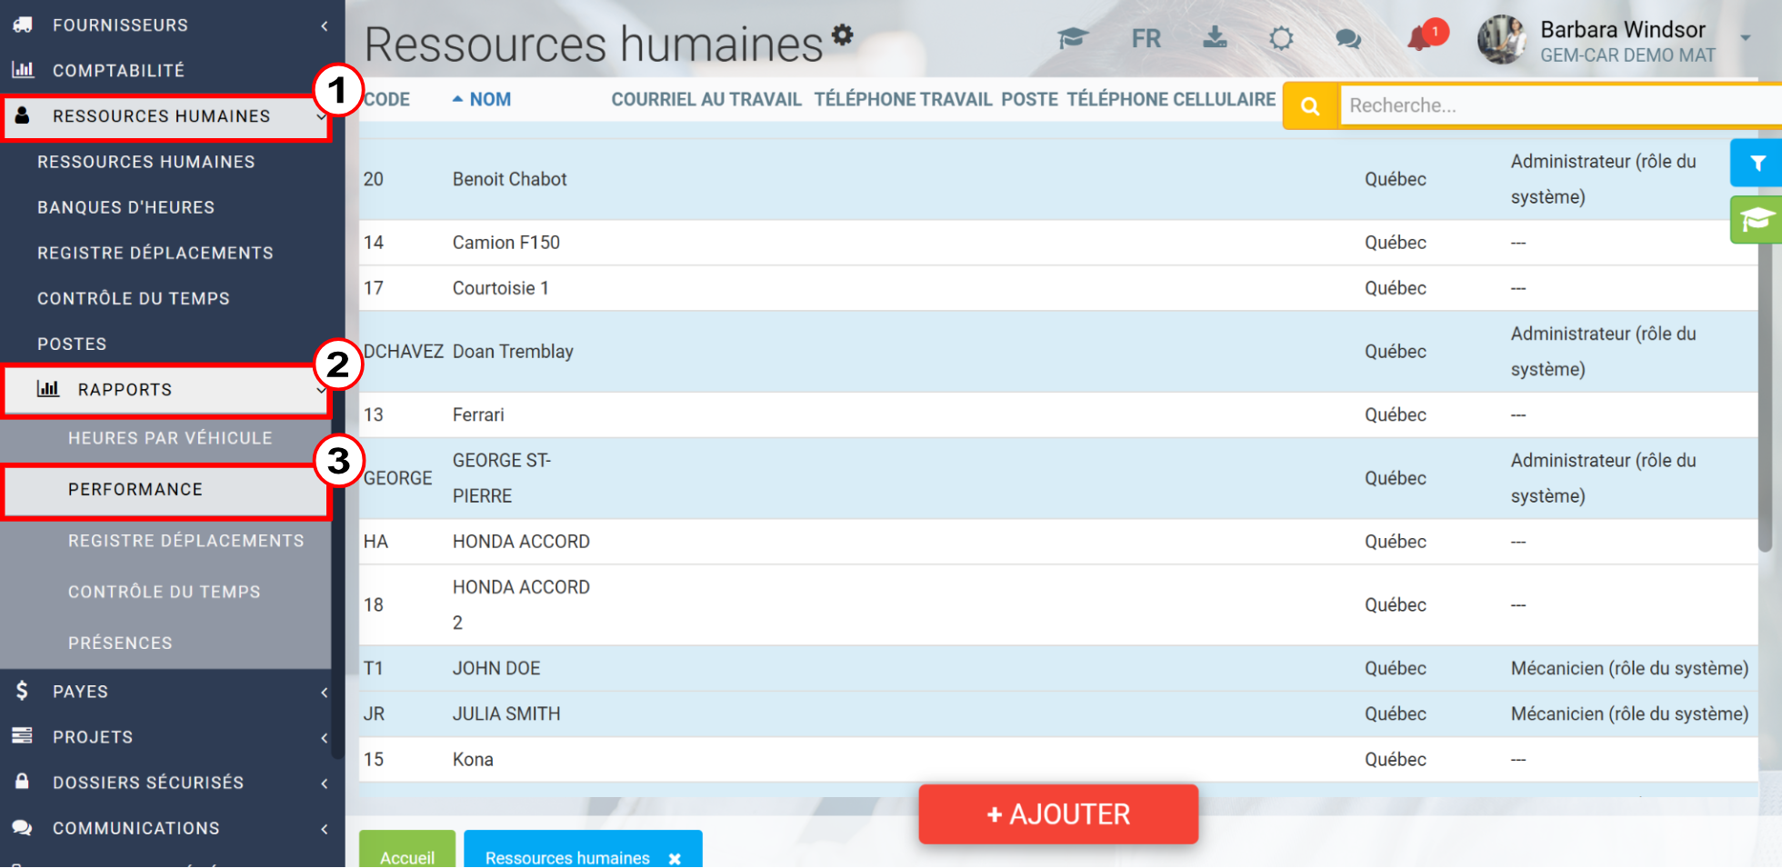Click the orange search magnifier button
Viewport: 1782px width, 868px height.
(1310, 105)
